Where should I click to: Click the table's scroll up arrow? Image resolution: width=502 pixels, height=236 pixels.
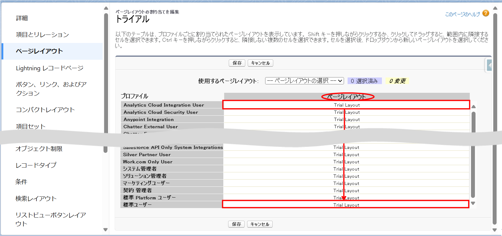click(x=473, y=107)
